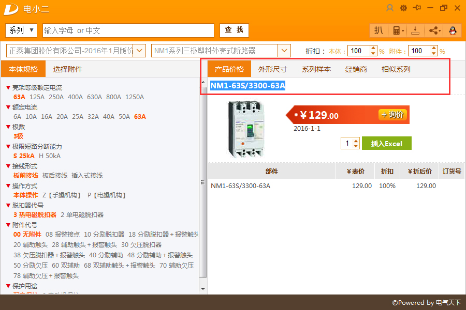Click the 插入Excel button
This screenshot has width=466, height=310.
[x=386, y=143]
